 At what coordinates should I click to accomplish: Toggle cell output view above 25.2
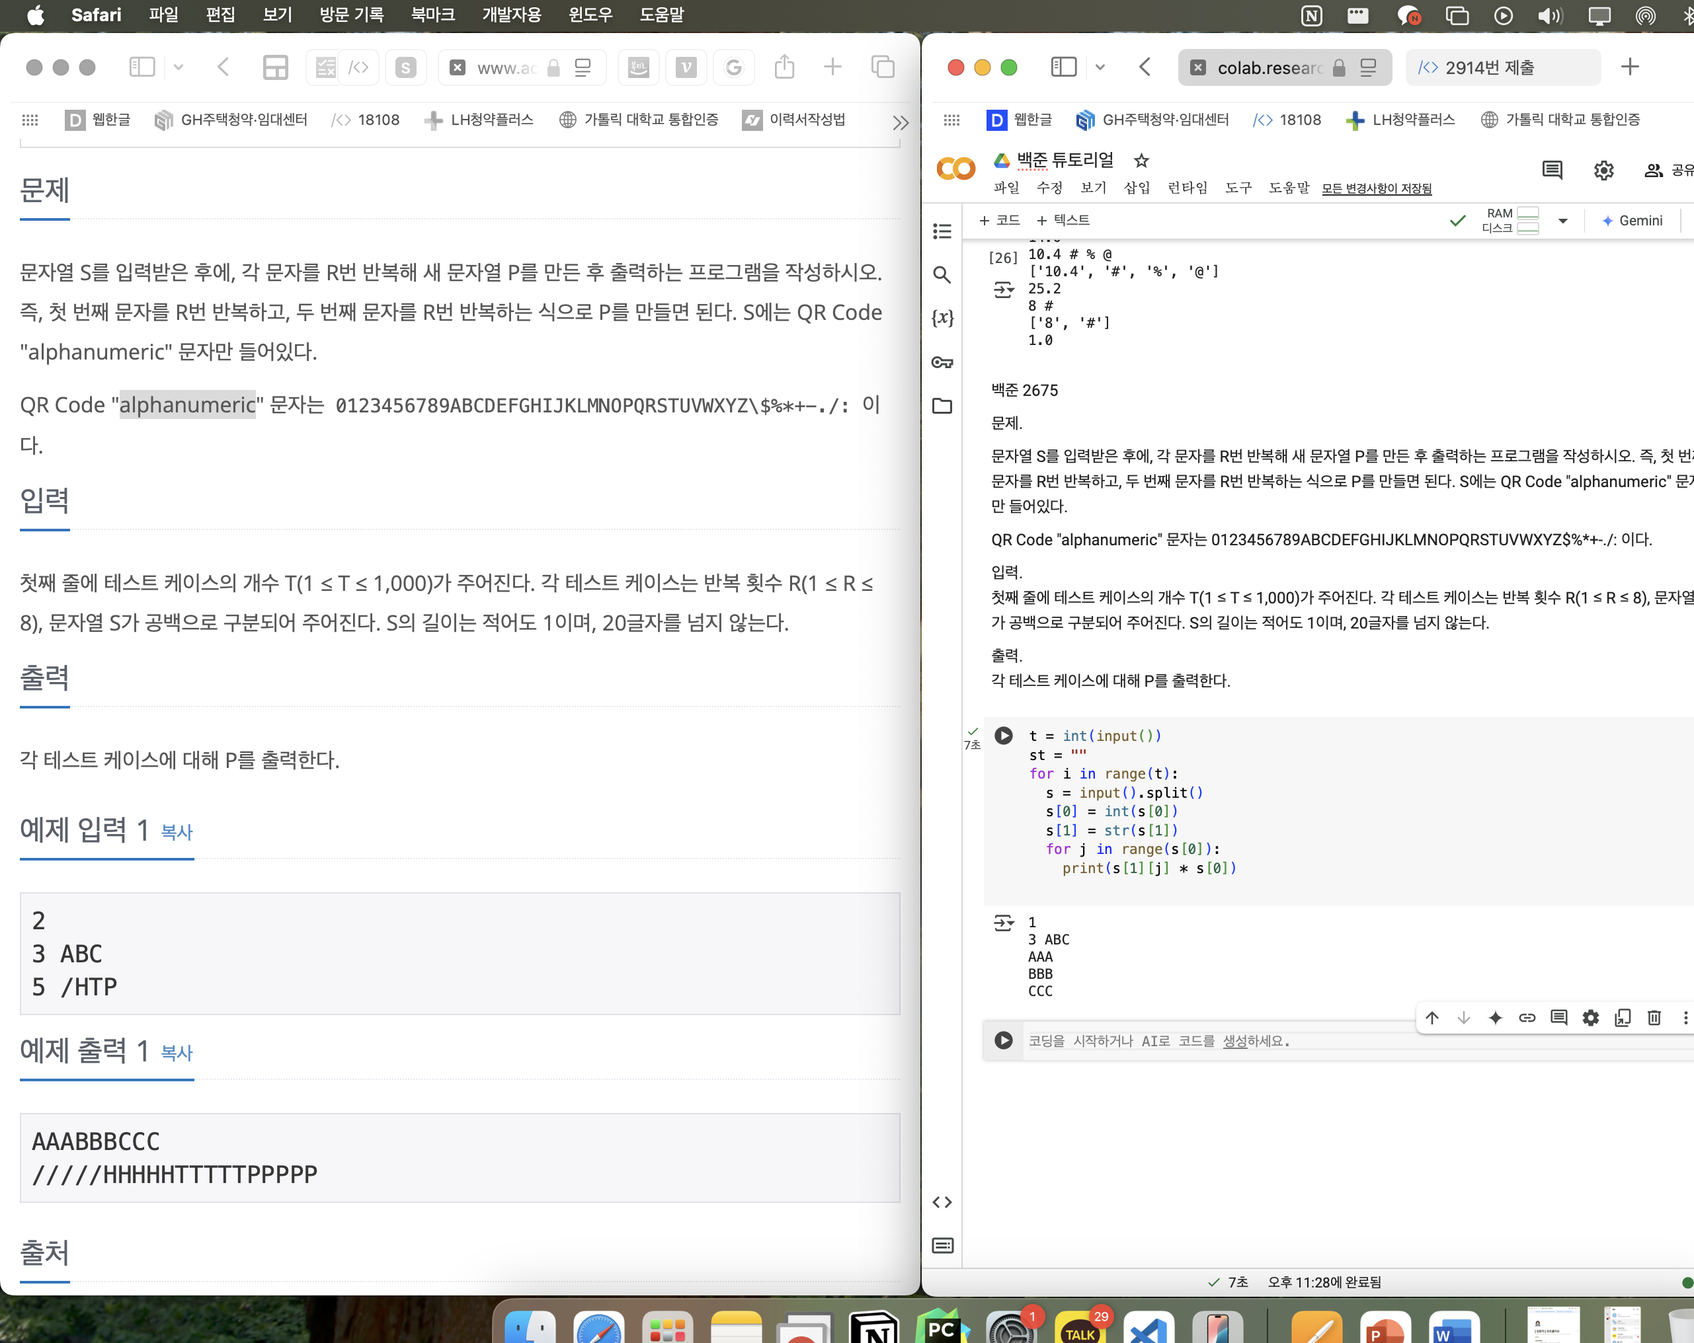point(1003,289)
